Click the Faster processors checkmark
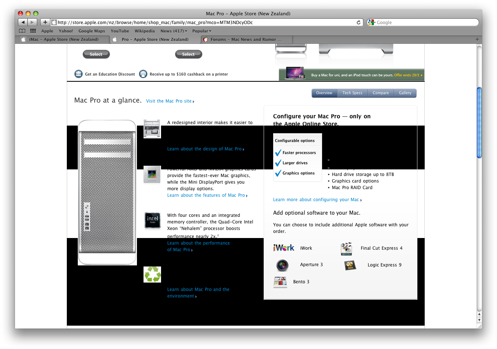 click(x=278, y=153)
